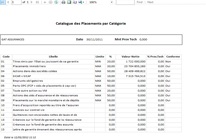
Task: Click SICAR + SICAF row label
Action: coord(22,76)
